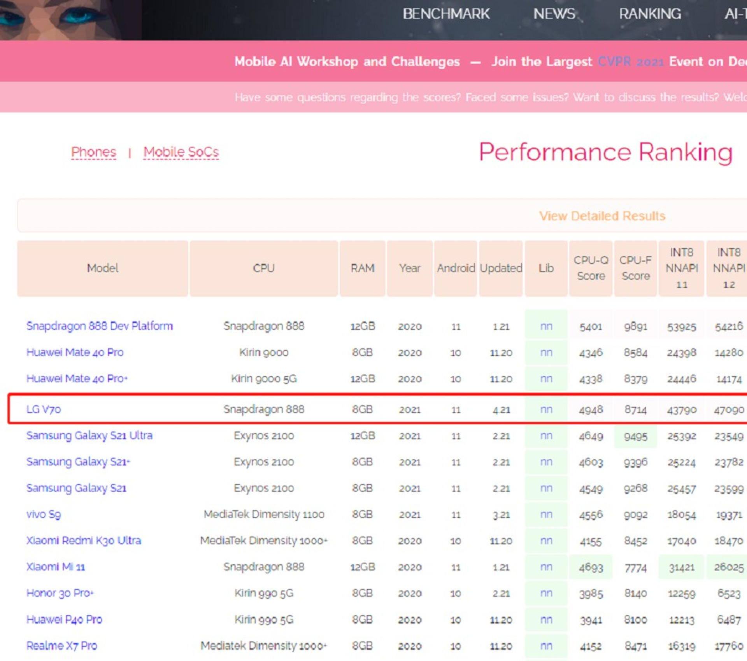Screen dimensions: 747x661
Task: Switch to Mobile SoCs ranking
Action: 181,152
